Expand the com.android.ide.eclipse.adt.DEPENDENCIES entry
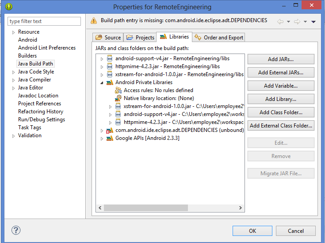 click(x=102, y=131)
